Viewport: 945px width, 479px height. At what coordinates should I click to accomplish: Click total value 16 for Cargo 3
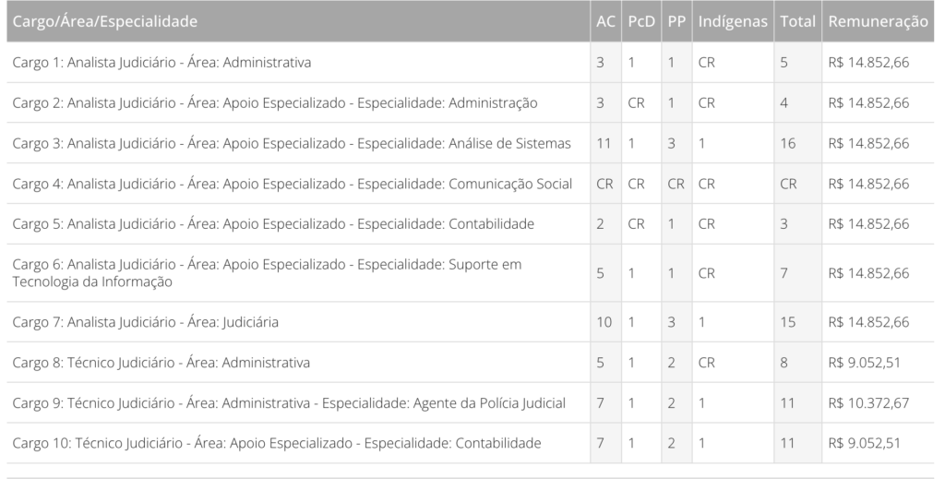[x=787, y=144]
